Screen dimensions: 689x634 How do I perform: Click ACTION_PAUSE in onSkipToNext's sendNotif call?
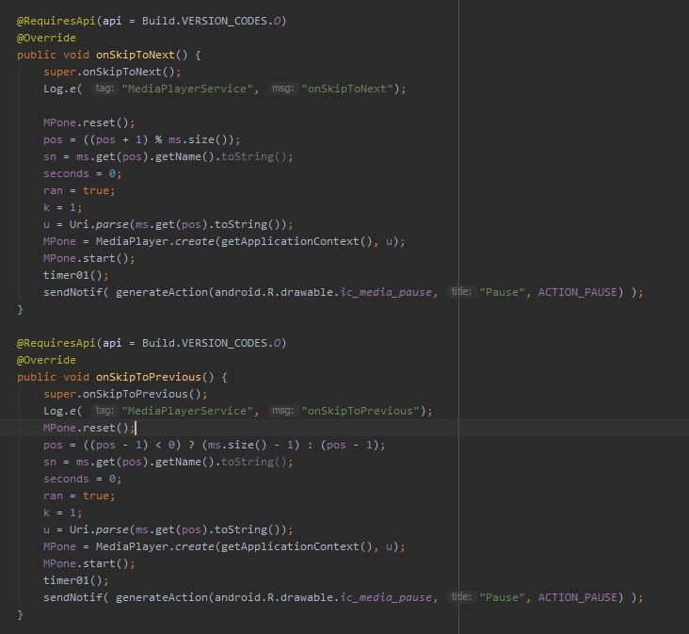tap(577, 292)
